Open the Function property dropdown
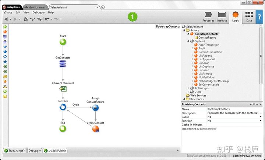The height and width of the screenshot is (160, 265). click(x=261, y=121)
